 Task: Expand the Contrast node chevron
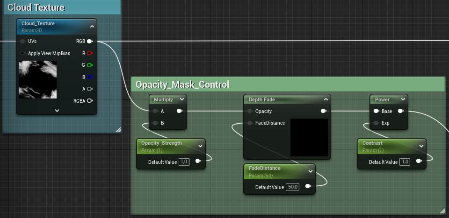click(x=421, y=146)
